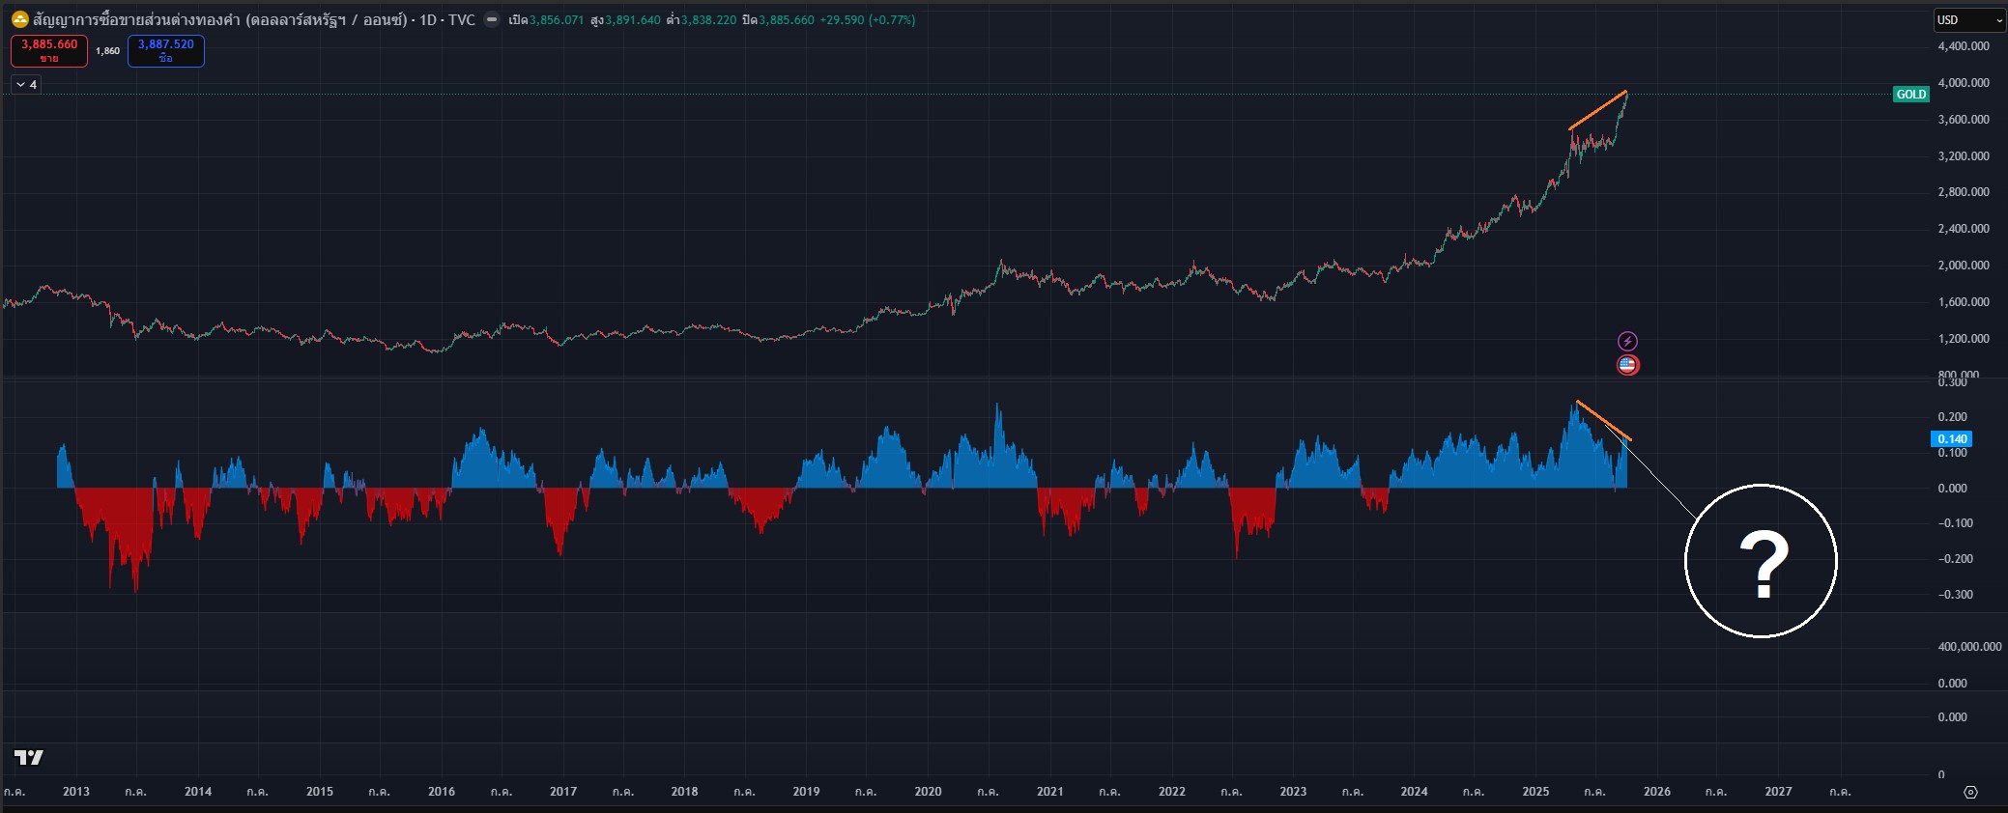Click the 2013 label on the time axis
Screen dimensions: 2008x813
(x=76, y=792)
